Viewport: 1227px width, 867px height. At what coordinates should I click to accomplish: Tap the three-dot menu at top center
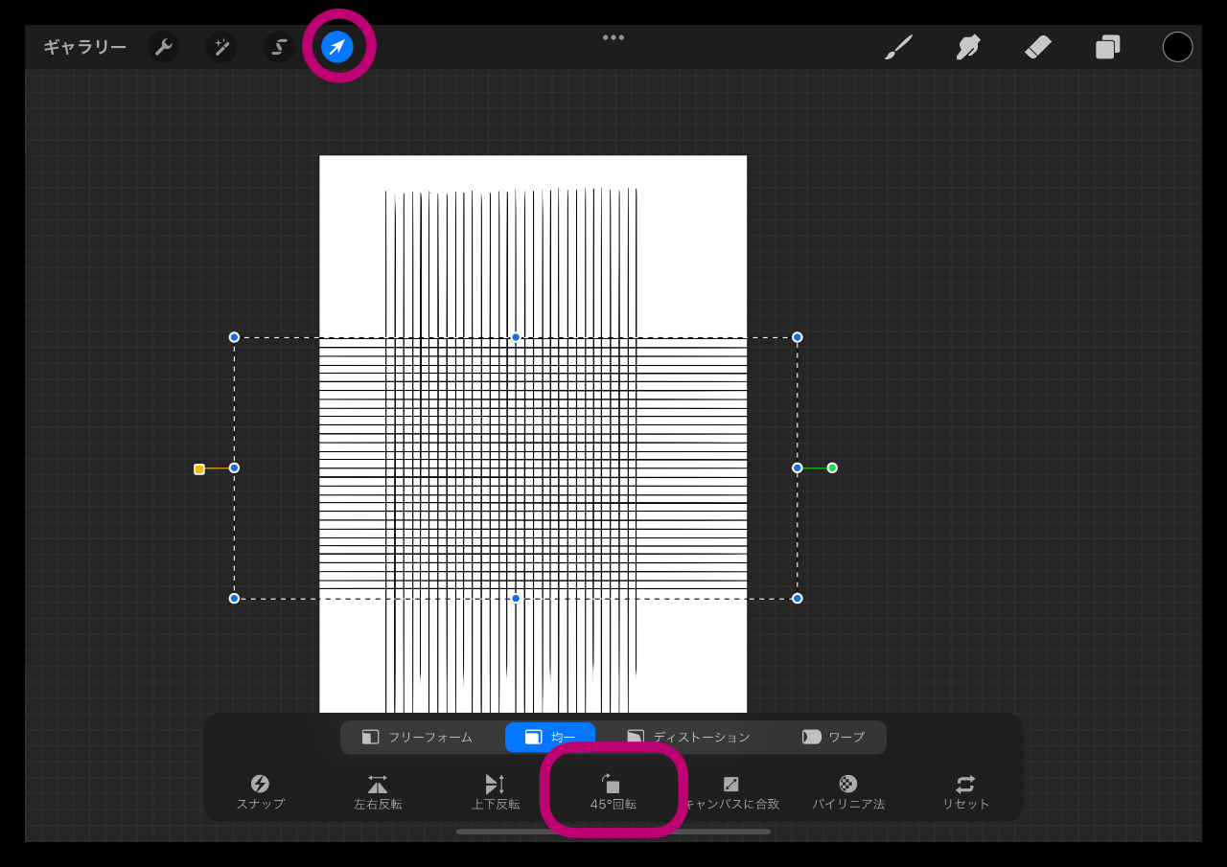point(613,37)
